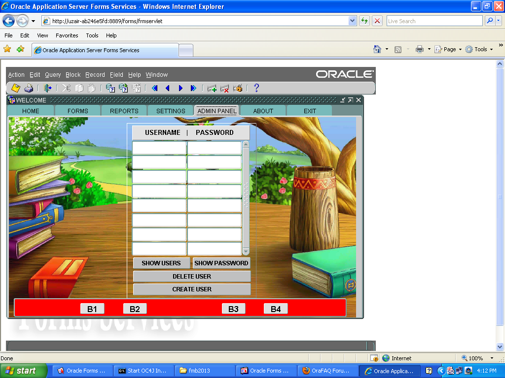Click the CREATE USER button
Viewport: 505px width, 378px height.
[192, 289]
